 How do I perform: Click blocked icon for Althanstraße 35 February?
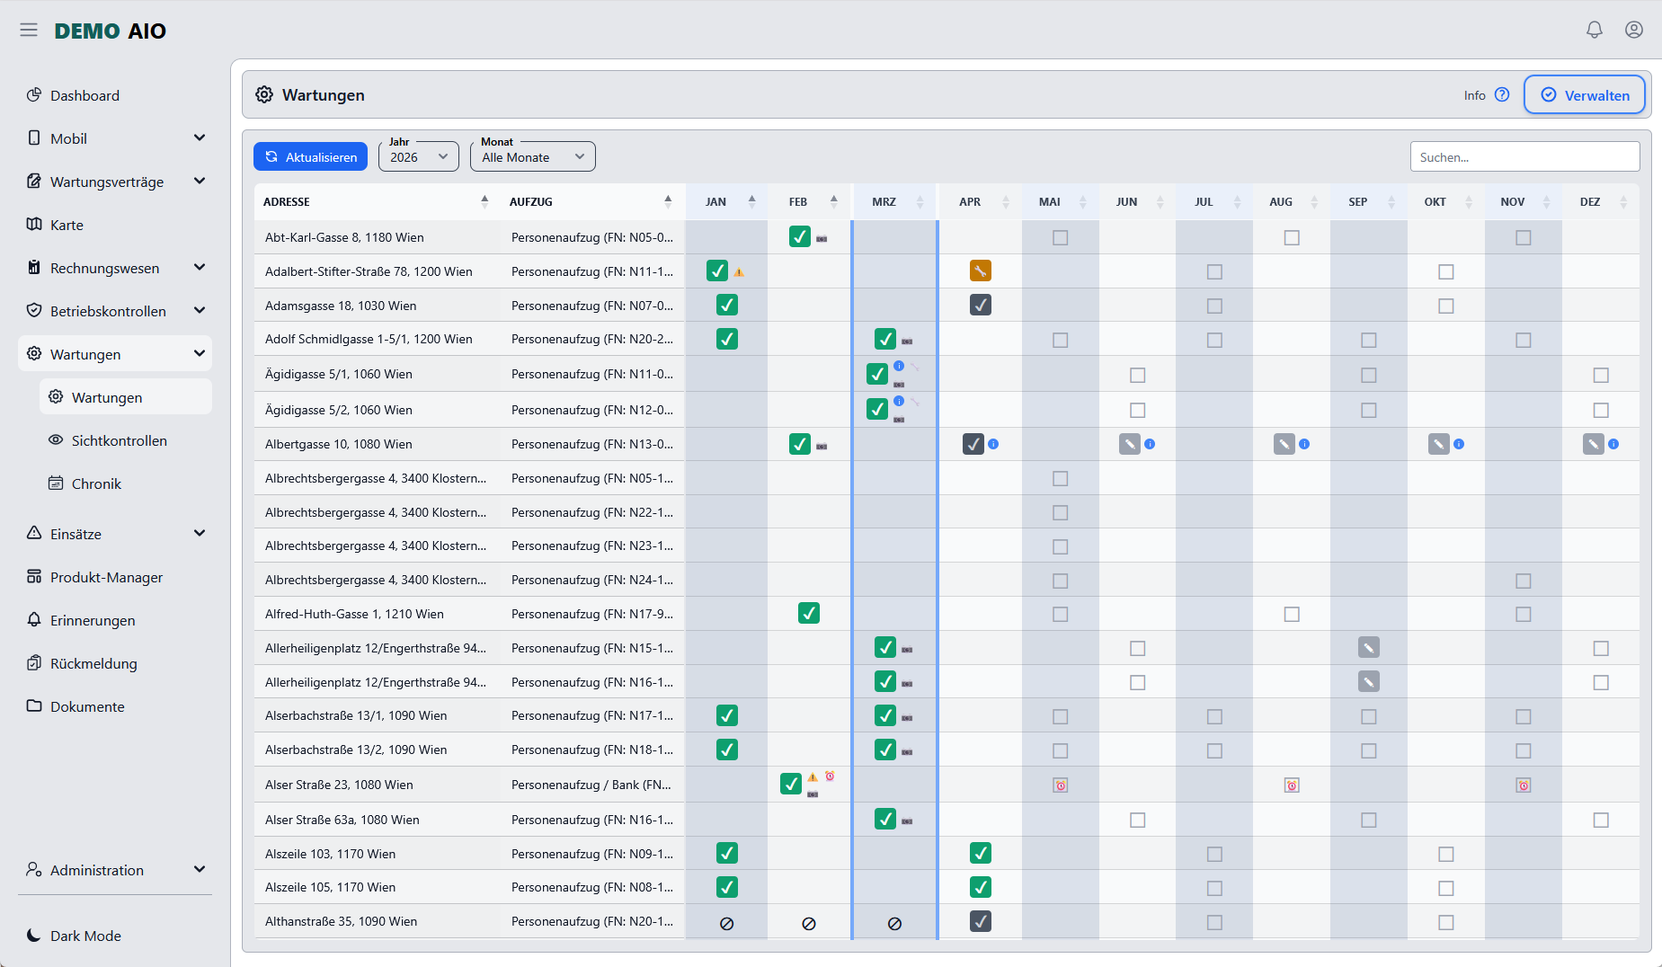(x=809, y=923)
